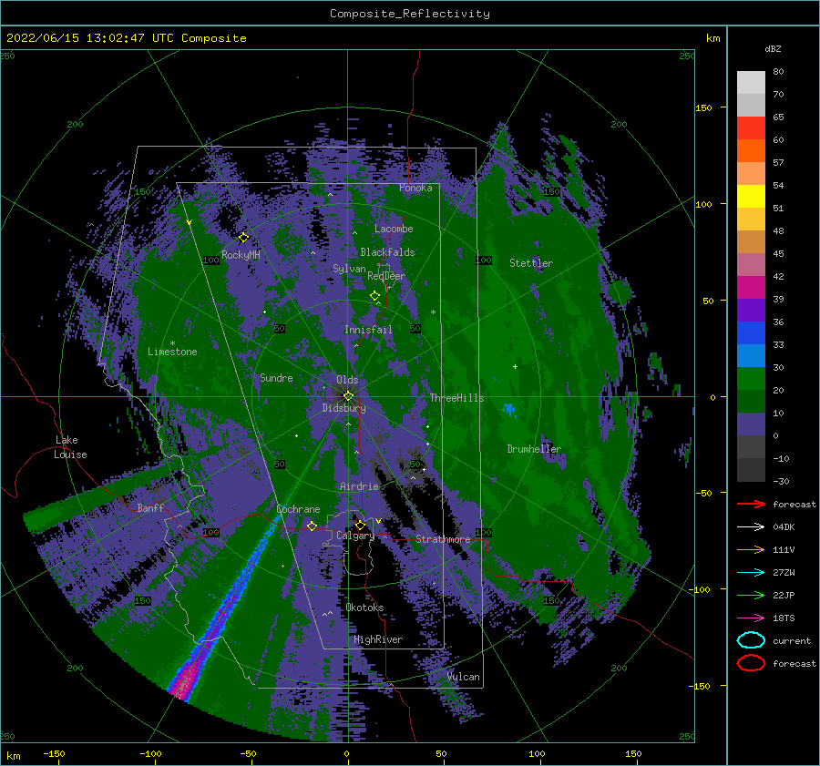Click the Limestone label
This screenshot has height=766, width=820.
pos(172,352)
